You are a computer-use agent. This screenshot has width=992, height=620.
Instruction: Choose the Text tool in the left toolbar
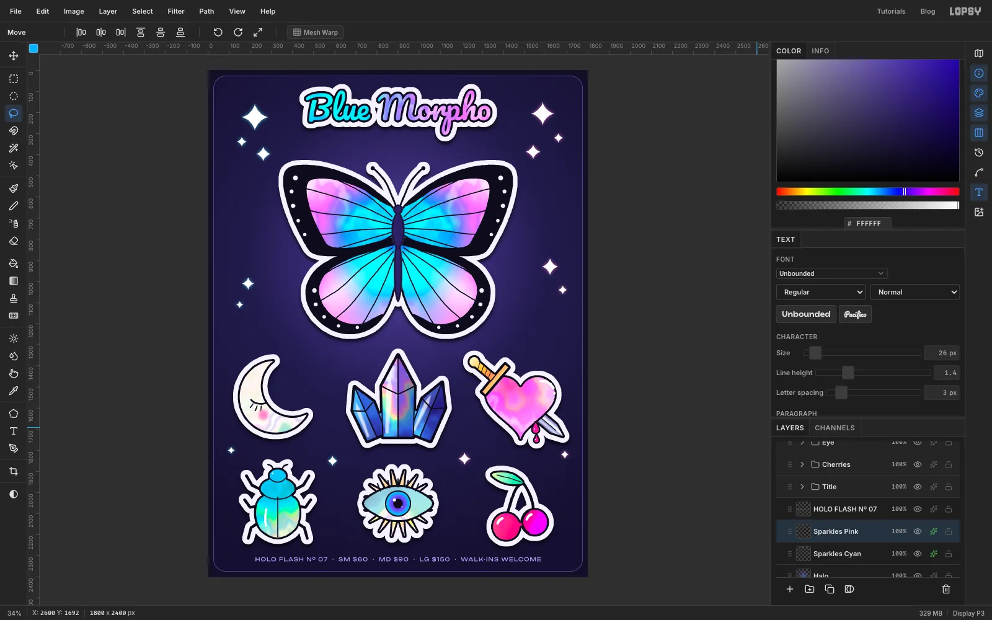coord(14,431)
